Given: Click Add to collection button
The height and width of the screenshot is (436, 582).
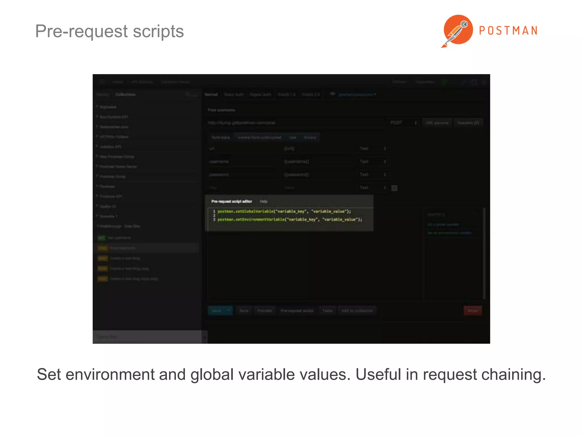Looking at the screenshot, I should click(x=357, y=311).
